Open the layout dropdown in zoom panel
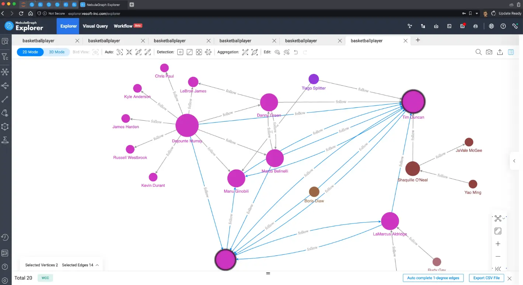The width and height of the screenshot is (523, 285). tap(499, 219)
